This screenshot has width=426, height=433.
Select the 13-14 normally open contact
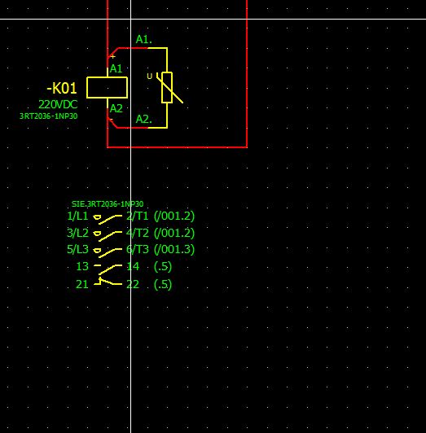pyautogui.click(x=108, y=269)
